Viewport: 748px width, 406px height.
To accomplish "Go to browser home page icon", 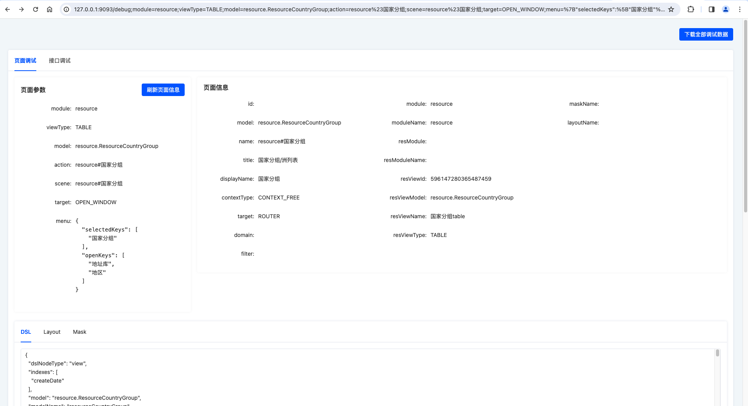I will coord(50,9).
